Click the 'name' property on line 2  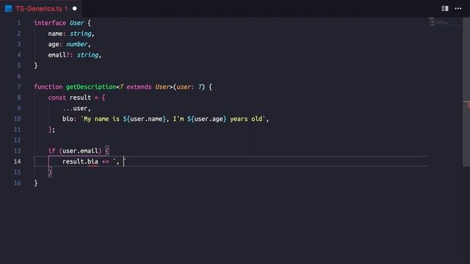pyautogui.click(x=55, y=34)
